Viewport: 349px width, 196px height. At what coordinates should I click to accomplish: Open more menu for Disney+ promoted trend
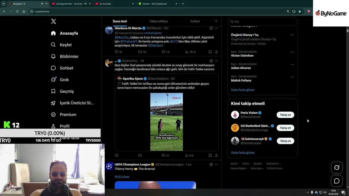292,35
